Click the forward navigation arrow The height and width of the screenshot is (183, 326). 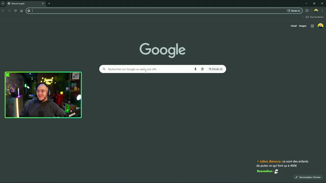(9, 11)
